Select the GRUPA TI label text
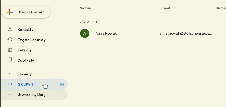Image resolution: width=226 pixels, height=107 pixels. tap(26, 84)
